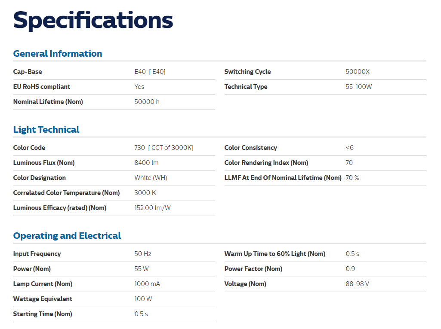Click the '0.5 s' warm up time value
This screenshot has height=329, width=441.
pyautogui.click(x=352, y=254)
